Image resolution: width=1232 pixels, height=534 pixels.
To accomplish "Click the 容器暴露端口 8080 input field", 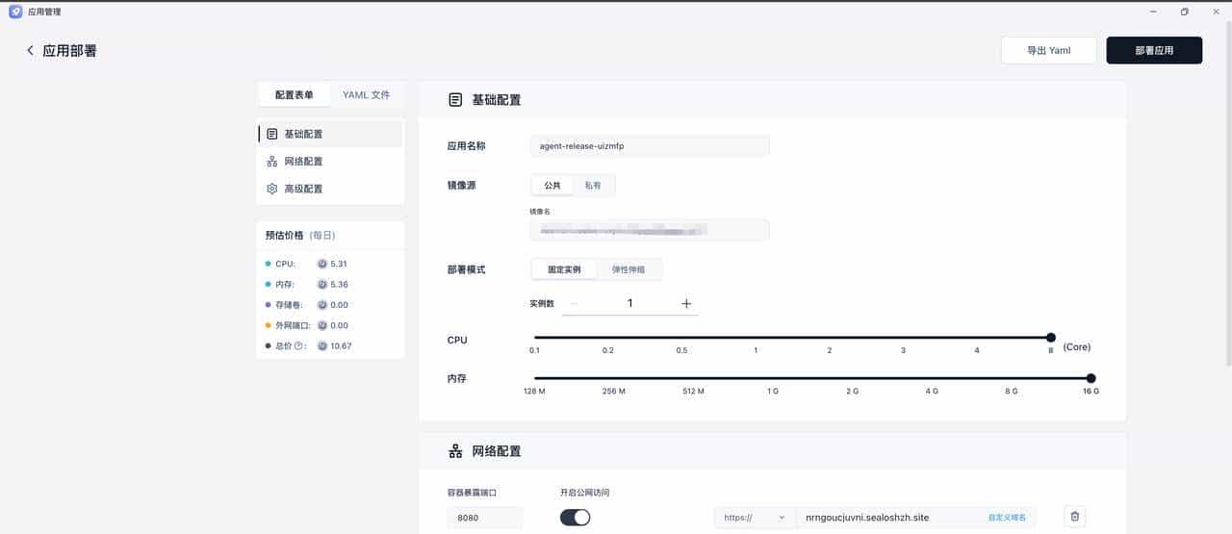I will click(x=485, y=518).
